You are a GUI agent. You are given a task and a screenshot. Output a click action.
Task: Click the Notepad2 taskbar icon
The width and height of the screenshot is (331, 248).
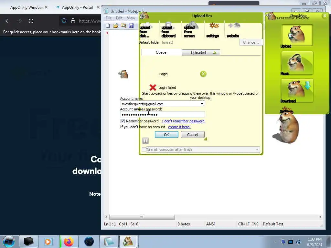click(109, 242)
